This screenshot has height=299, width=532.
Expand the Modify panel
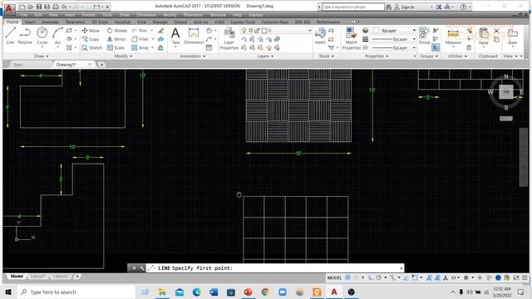click(x=124, y=56)
